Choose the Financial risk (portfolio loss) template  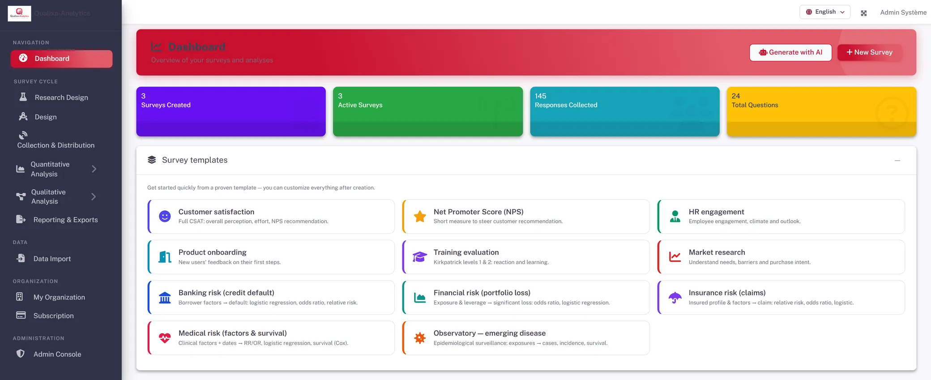click(x=526, y=298)
